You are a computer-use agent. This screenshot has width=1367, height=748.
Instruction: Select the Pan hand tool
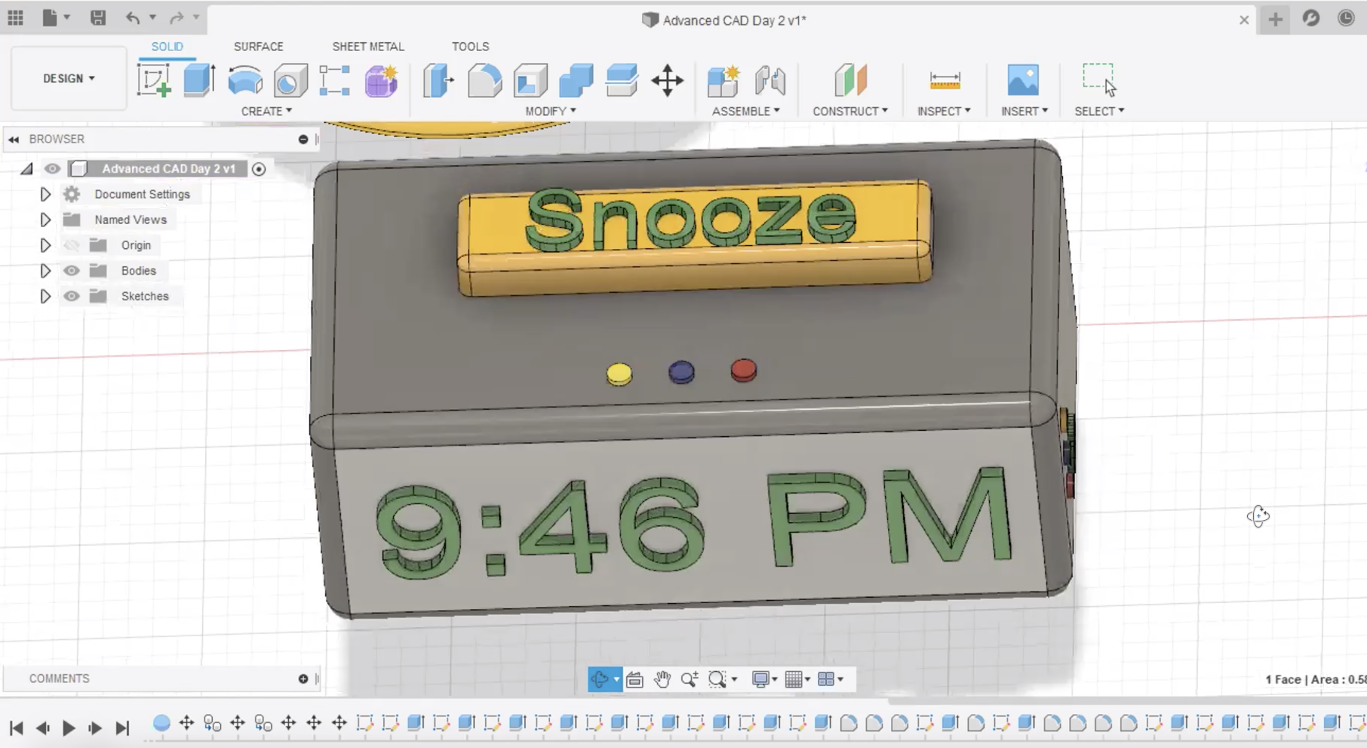pos(662,679)
